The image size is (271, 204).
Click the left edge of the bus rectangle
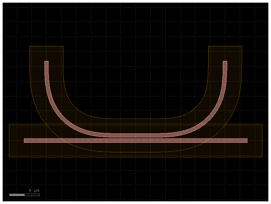tap(10, 141)
